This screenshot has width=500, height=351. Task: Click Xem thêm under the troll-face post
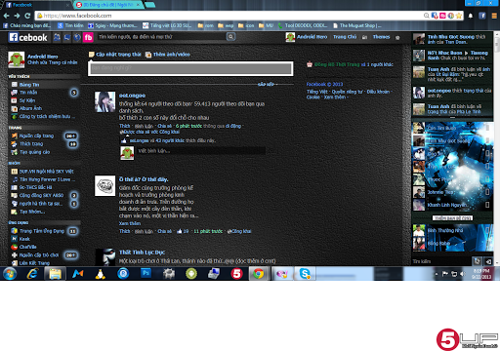pyautogui.click(x=130, y=223)
